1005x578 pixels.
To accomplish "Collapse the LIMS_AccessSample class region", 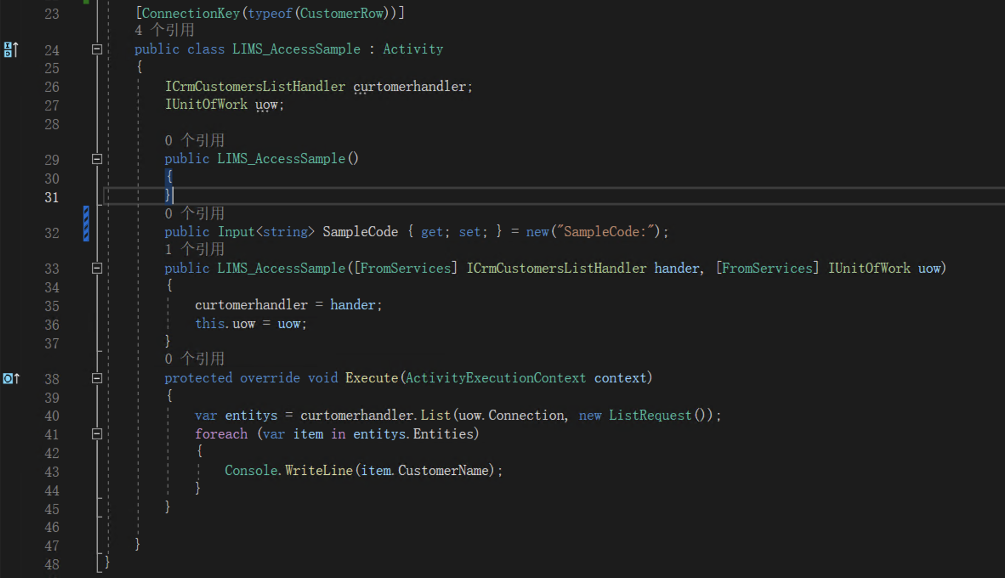I will tap(97, 50).
